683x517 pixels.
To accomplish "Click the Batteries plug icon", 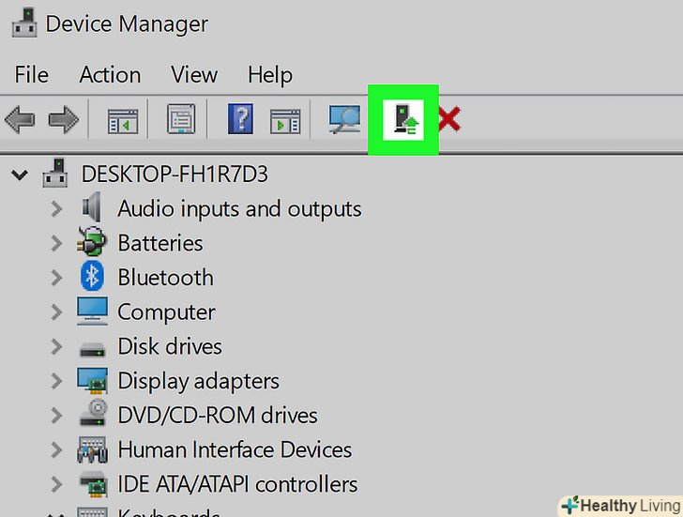I will (x=92, y=241).
